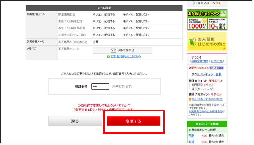Viewport: 254px width, 145px height.
Task: Click the 獲得予定ポイント 0ポイント text
Action: point(205,94)
